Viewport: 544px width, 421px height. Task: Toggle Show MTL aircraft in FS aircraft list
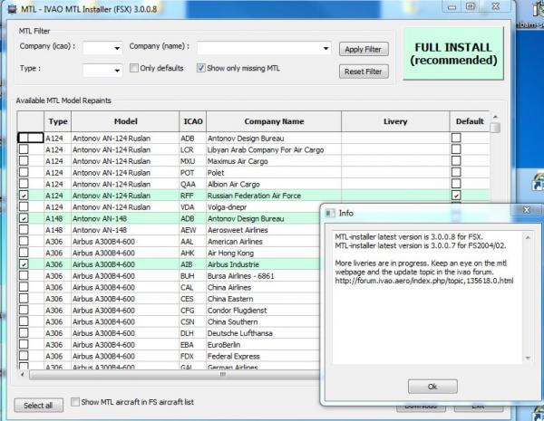point(75,402)
